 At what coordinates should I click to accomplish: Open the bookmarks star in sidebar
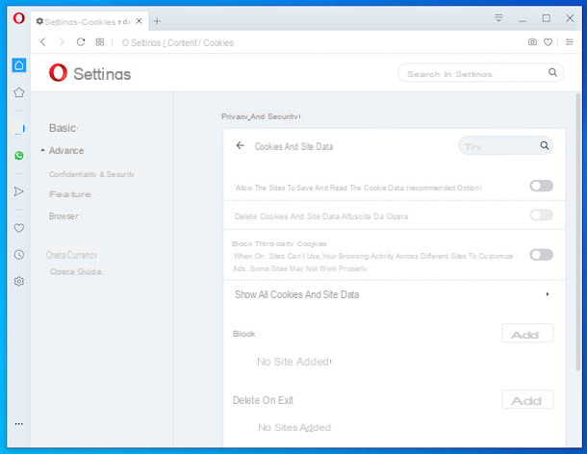19,92
